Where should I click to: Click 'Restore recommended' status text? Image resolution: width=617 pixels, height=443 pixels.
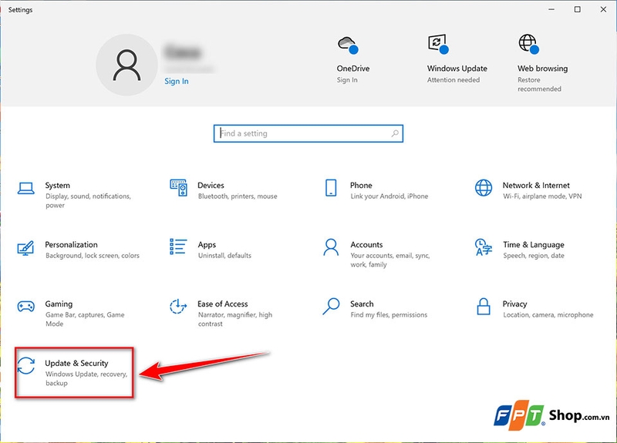click(539, 85)
